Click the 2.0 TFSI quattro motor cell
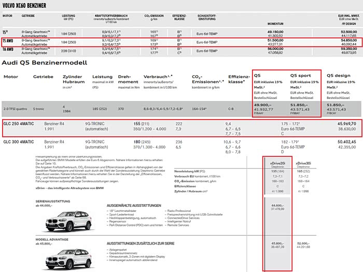 pyautogui.click(x=15, y=109)
